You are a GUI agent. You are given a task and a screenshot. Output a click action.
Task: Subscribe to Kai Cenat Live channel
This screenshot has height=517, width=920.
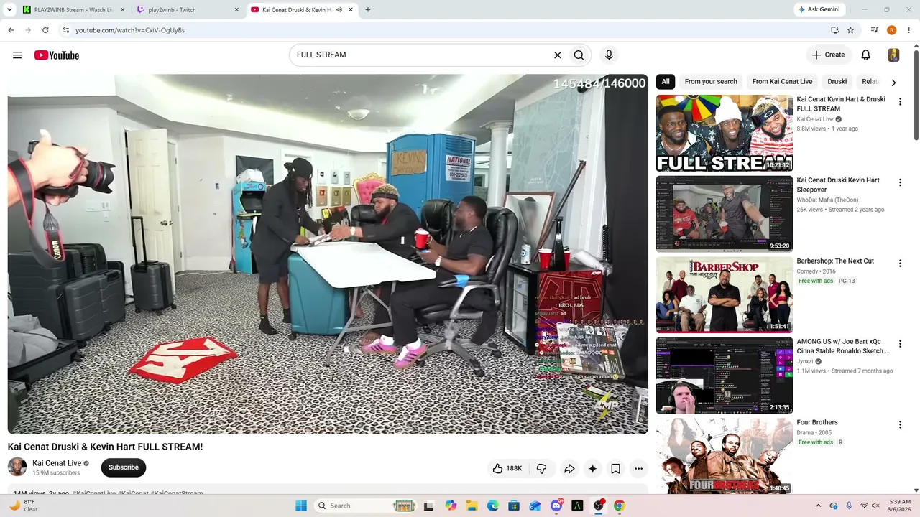(x=124, y=467)
